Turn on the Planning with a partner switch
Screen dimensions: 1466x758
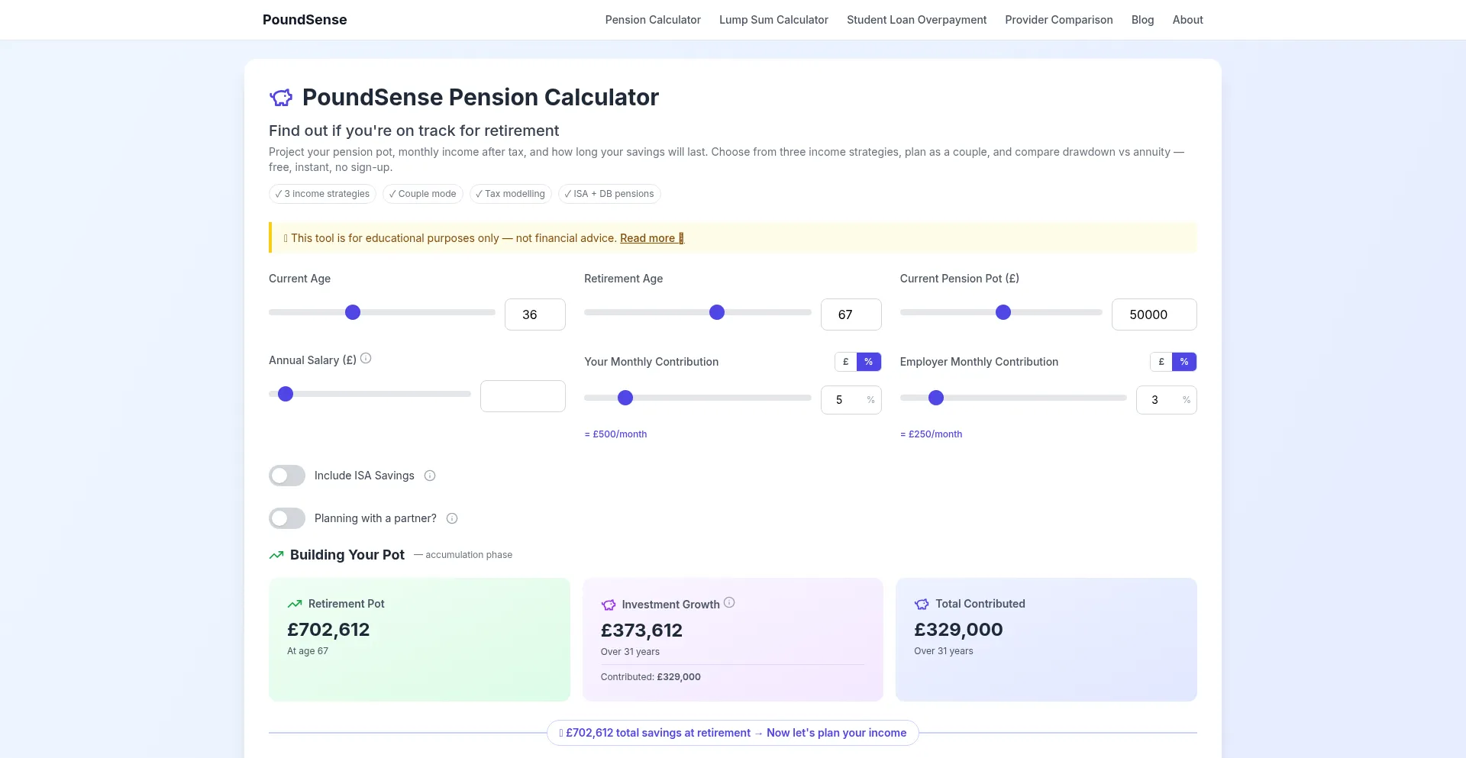tap(287, 518)
